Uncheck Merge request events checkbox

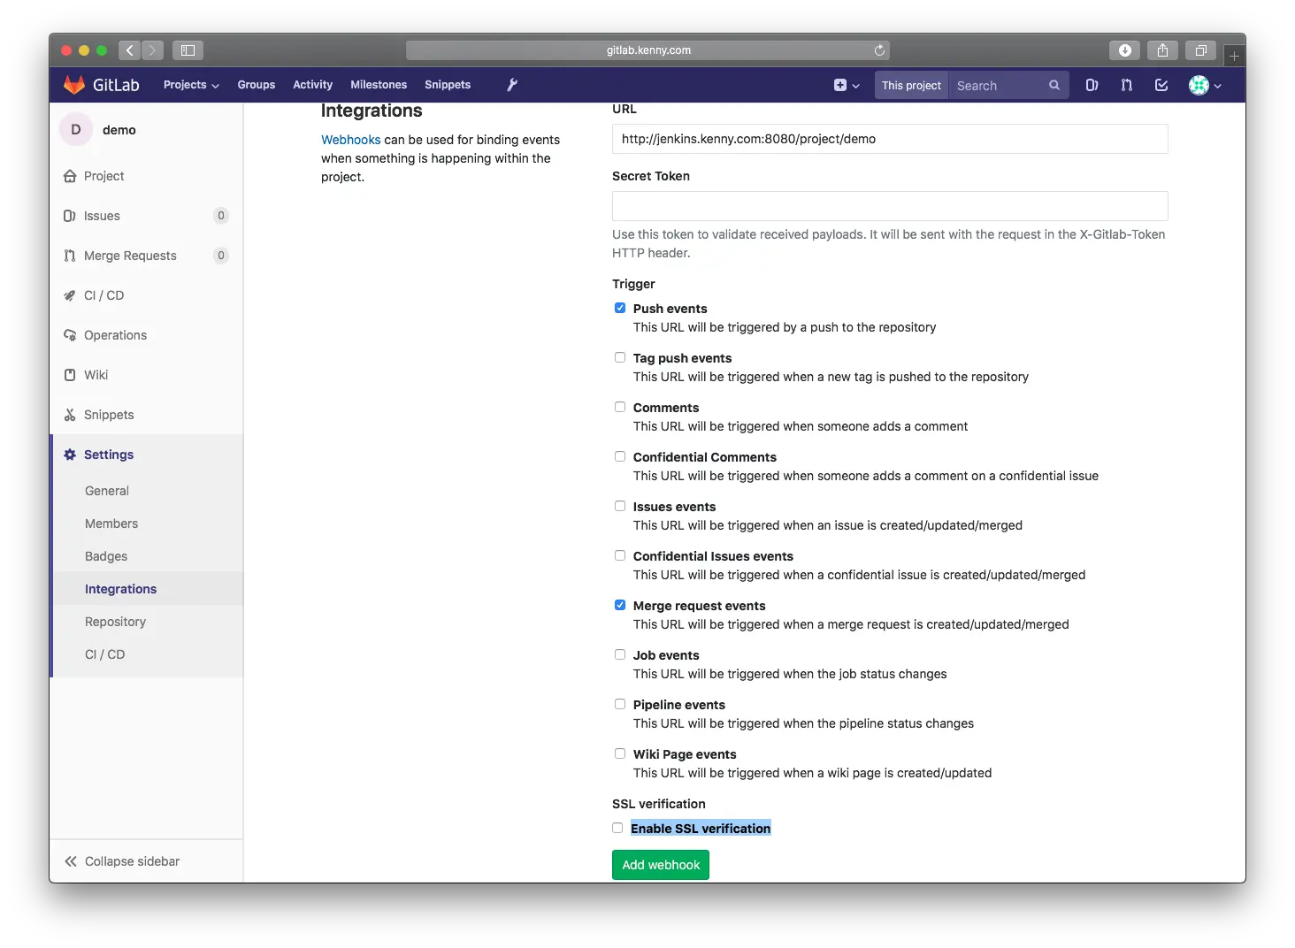[620, 605]
